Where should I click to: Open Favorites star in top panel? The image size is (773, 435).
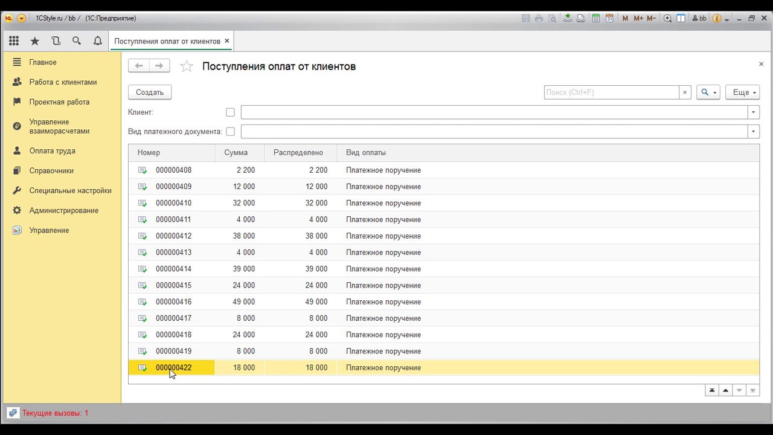coord(35,41)
